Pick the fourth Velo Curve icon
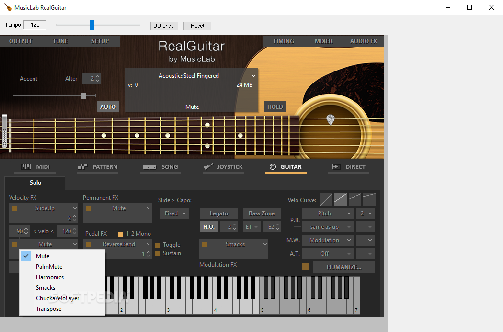This screenshot has width=503, height=332. point(369,200)
